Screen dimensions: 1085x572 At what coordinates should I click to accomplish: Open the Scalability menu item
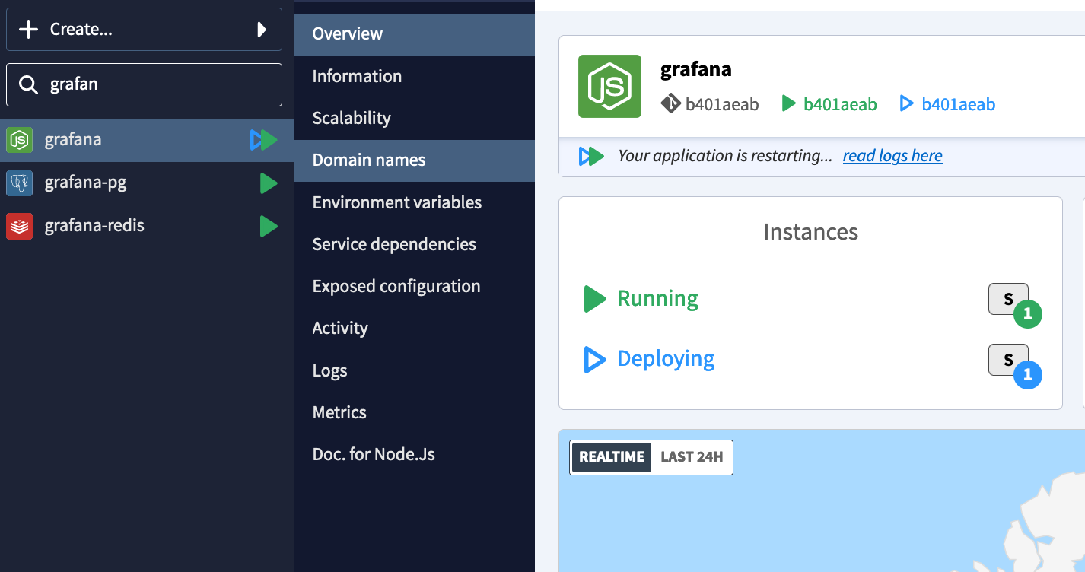(415, 118)
